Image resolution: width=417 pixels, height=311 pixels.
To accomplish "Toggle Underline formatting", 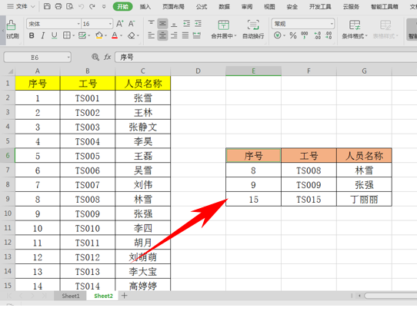I will [x=55, y=35].
